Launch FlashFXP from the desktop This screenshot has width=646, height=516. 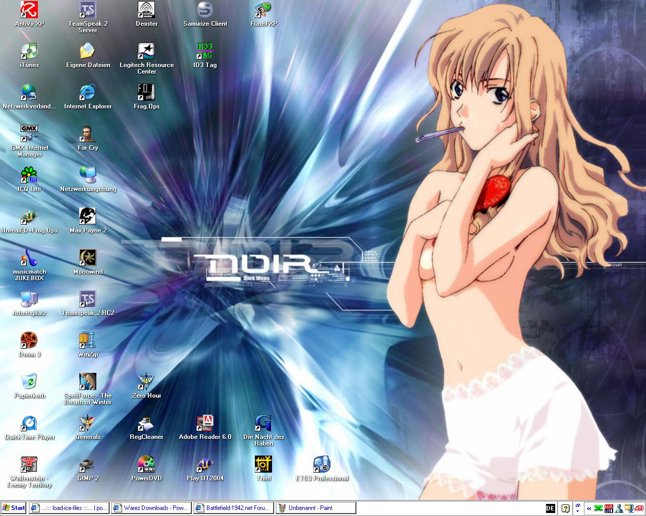pos(263,14)
